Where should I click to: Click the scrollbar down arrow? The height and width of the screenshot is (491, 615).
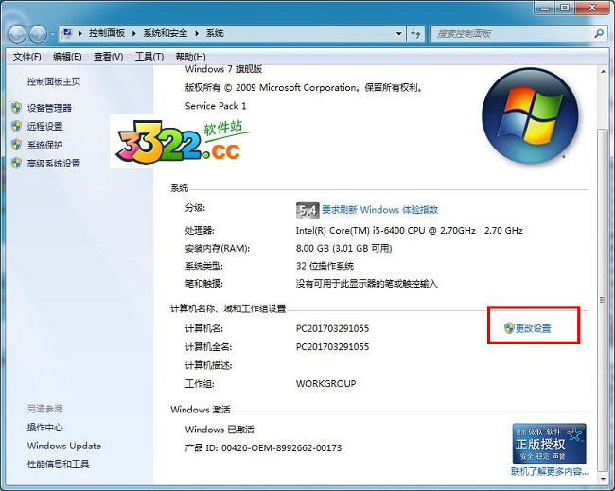603,479
